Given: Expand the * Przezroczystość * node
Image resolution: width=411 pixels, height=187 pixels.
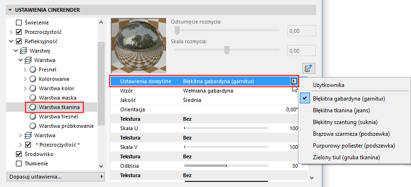Looking at the screenshot, I should pyautogui.click(x=21, y=145).
